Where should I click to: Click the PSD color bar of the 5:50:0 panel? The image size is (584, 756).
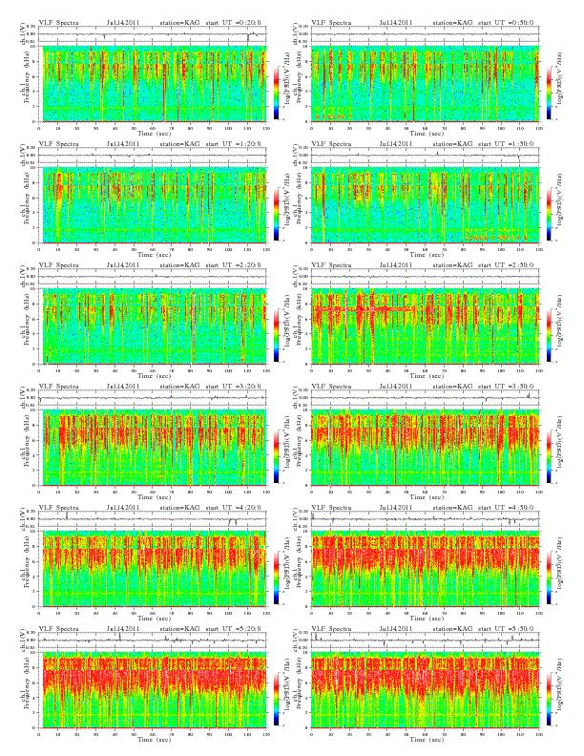point(549,699)
